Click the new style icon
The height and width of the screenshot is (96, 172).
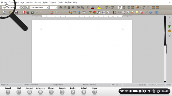coord(27,7)
